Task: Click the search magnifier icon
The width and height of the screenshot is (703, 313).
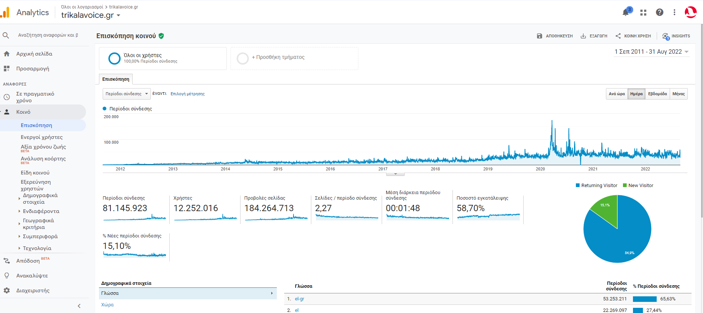Action: tap(6, 35)
